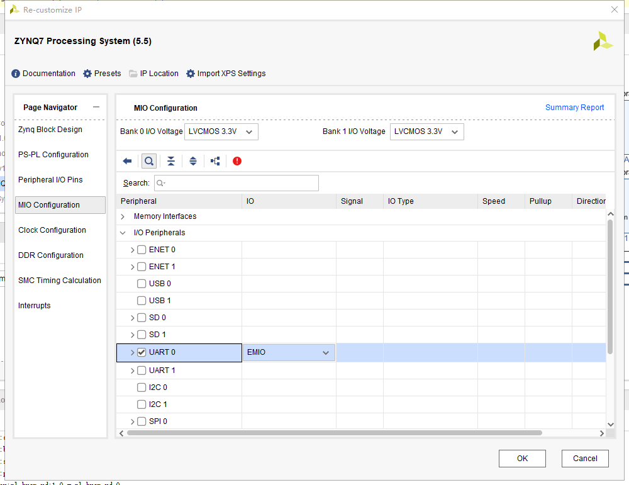This screenshot has height=485, width=629.
Task: Enable the I2C 0 checkbox
Action: pyautogui.click(x=142, y=387)
